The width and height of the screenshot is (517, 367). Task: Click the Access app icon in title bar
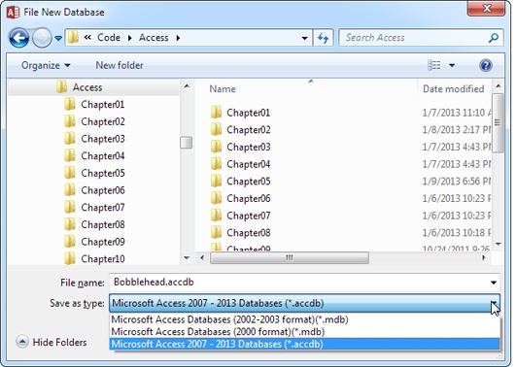tap(13, 13)
